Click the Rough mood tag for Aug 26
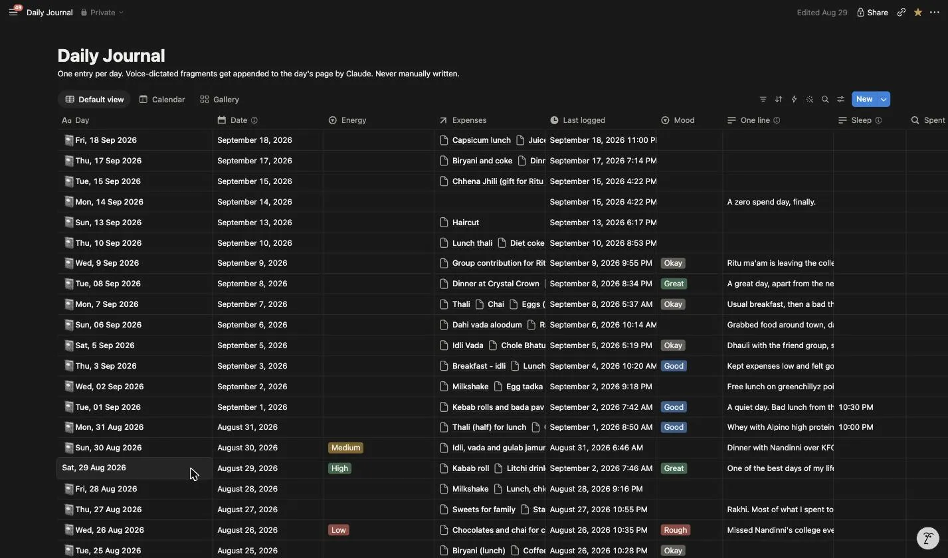The image size is (948, 558). (675, 530)
